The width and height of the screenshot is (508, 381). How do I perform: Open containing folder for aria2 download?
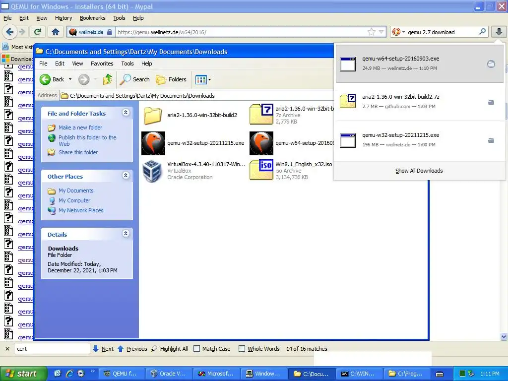pyautogui.click(x=491, y=102)
